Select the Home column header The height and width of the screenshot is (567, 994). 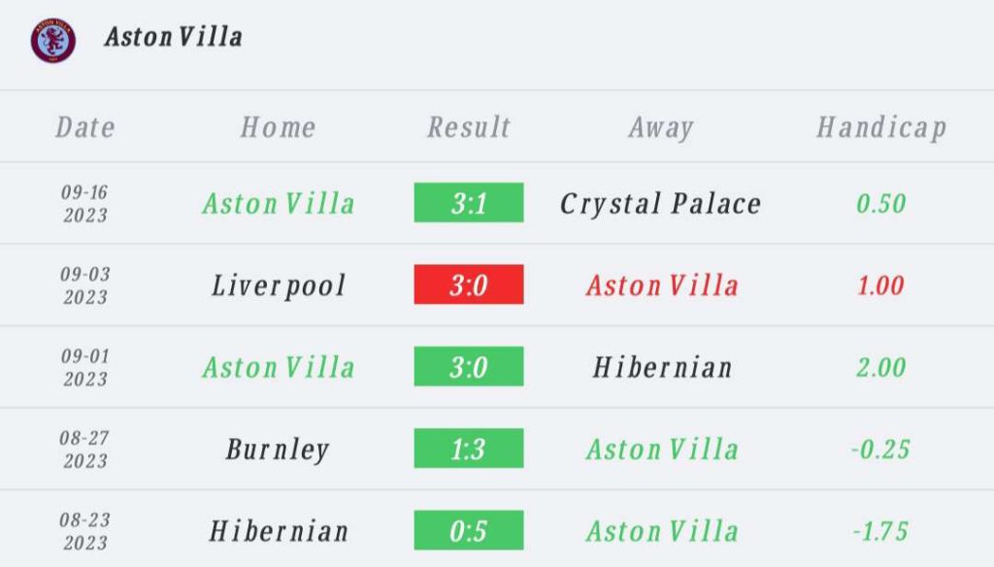coord(279,127)
